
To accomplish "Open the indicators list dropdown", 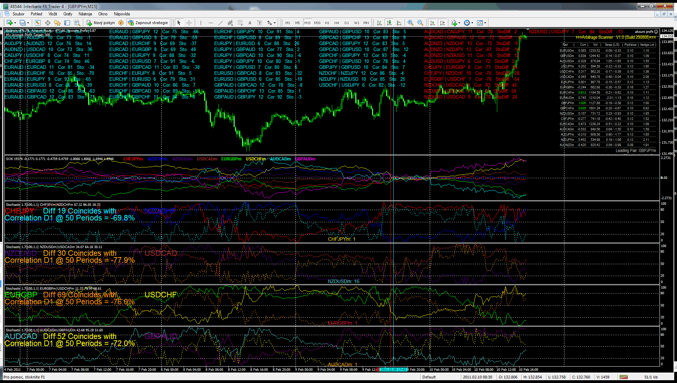I will click(459, 23).
